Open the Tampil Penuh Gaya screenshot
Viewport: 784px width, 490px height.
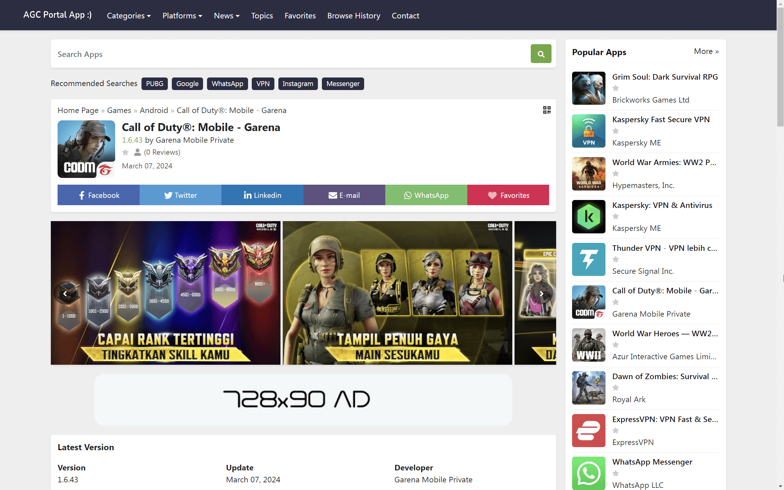coord(398,293)
